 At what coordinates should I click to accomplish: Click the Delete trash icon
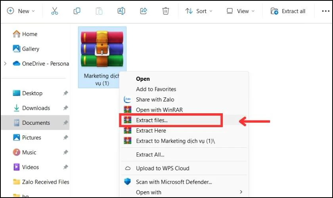pos(166,11)
